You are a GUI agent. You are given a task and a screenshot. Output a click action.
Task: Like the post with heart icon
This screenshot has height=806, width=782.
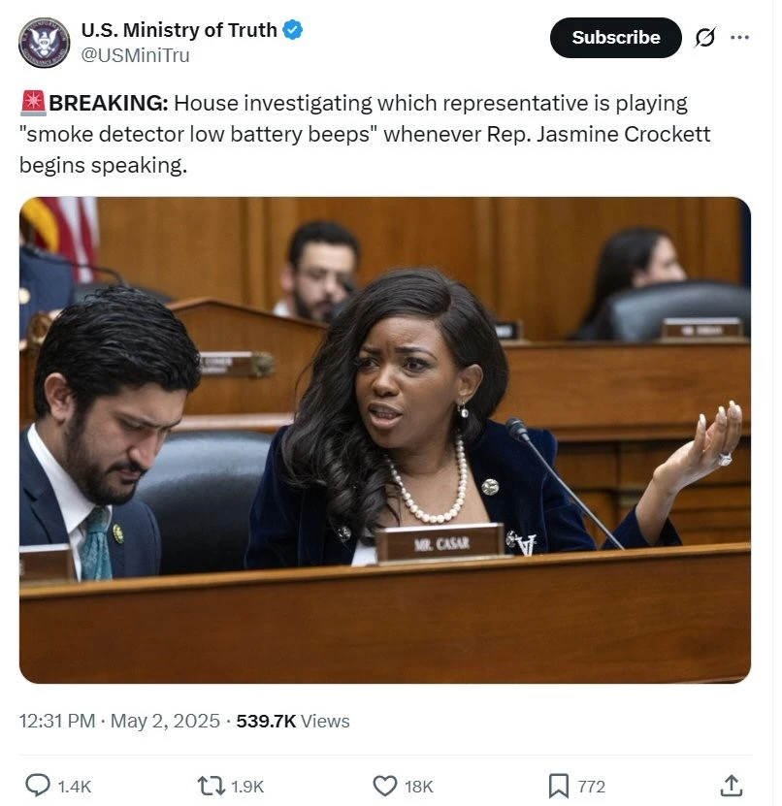[x=384, y=786]
